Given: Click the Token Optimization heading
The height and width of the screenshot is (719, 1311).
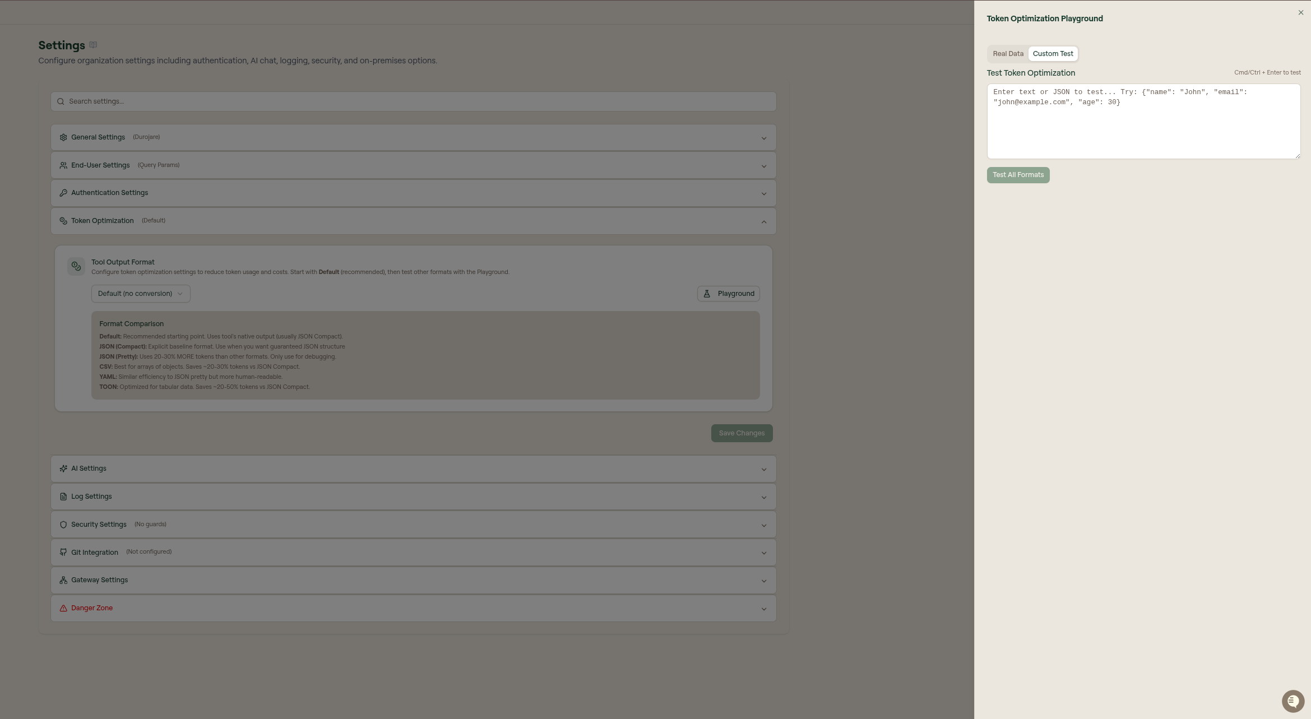Looking at the screenshot, I should [103, 221].
